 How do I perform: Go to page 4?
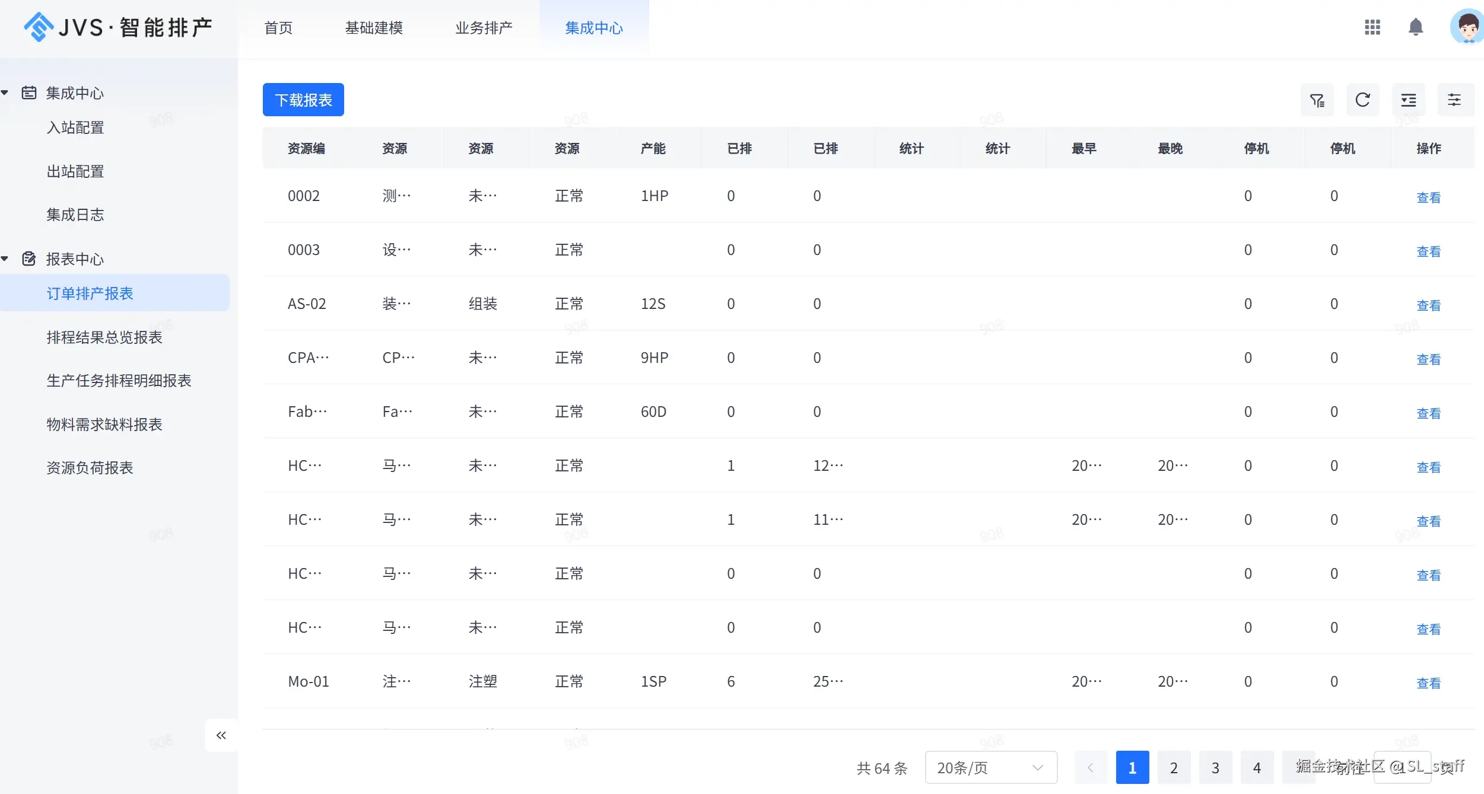click(x=1257, y=767)
